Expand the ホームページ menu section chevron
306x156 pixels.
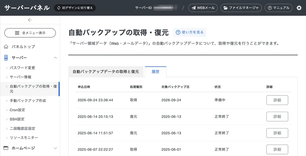click(x=56, y=148)
